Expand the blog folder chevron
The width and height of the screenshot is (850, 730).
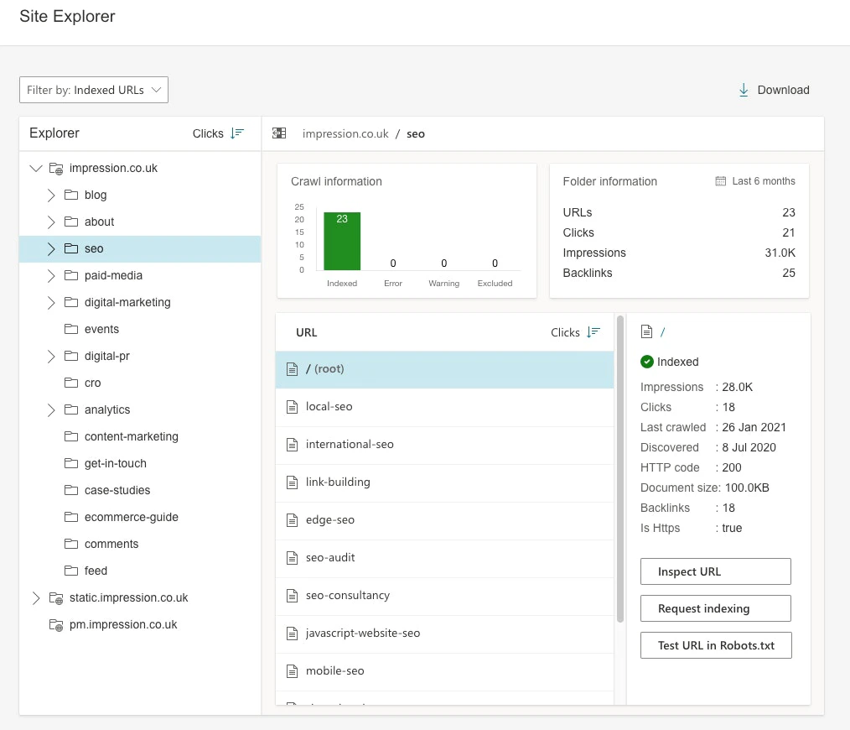(x=51, y=196)
